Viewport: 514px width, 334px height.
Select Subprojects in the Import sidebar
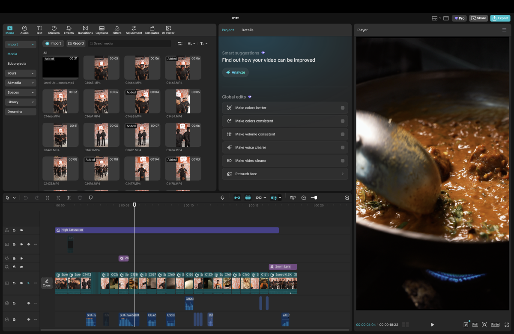(17, 63)
